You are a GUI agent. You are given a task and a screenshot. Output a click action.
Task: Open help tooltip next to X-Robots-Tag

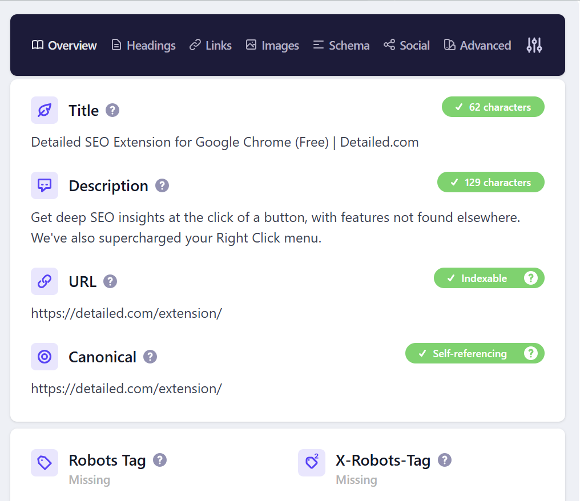(x=445, y=460)
